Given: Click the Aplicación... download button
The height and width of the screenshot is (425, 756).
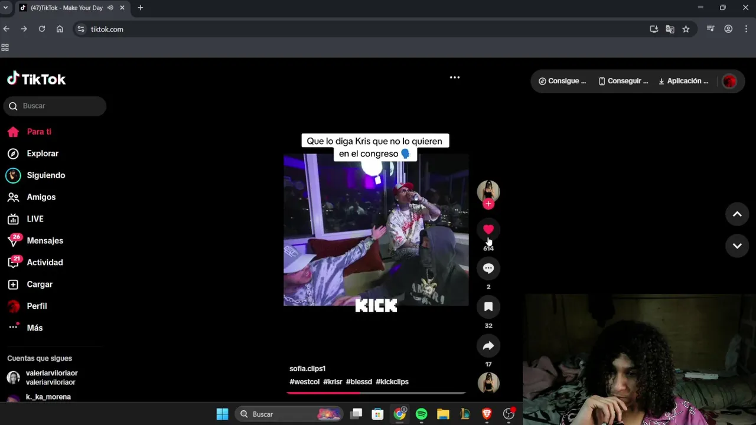Looking at the screenshot, I should pyautogui.click(x=683, y=81).
